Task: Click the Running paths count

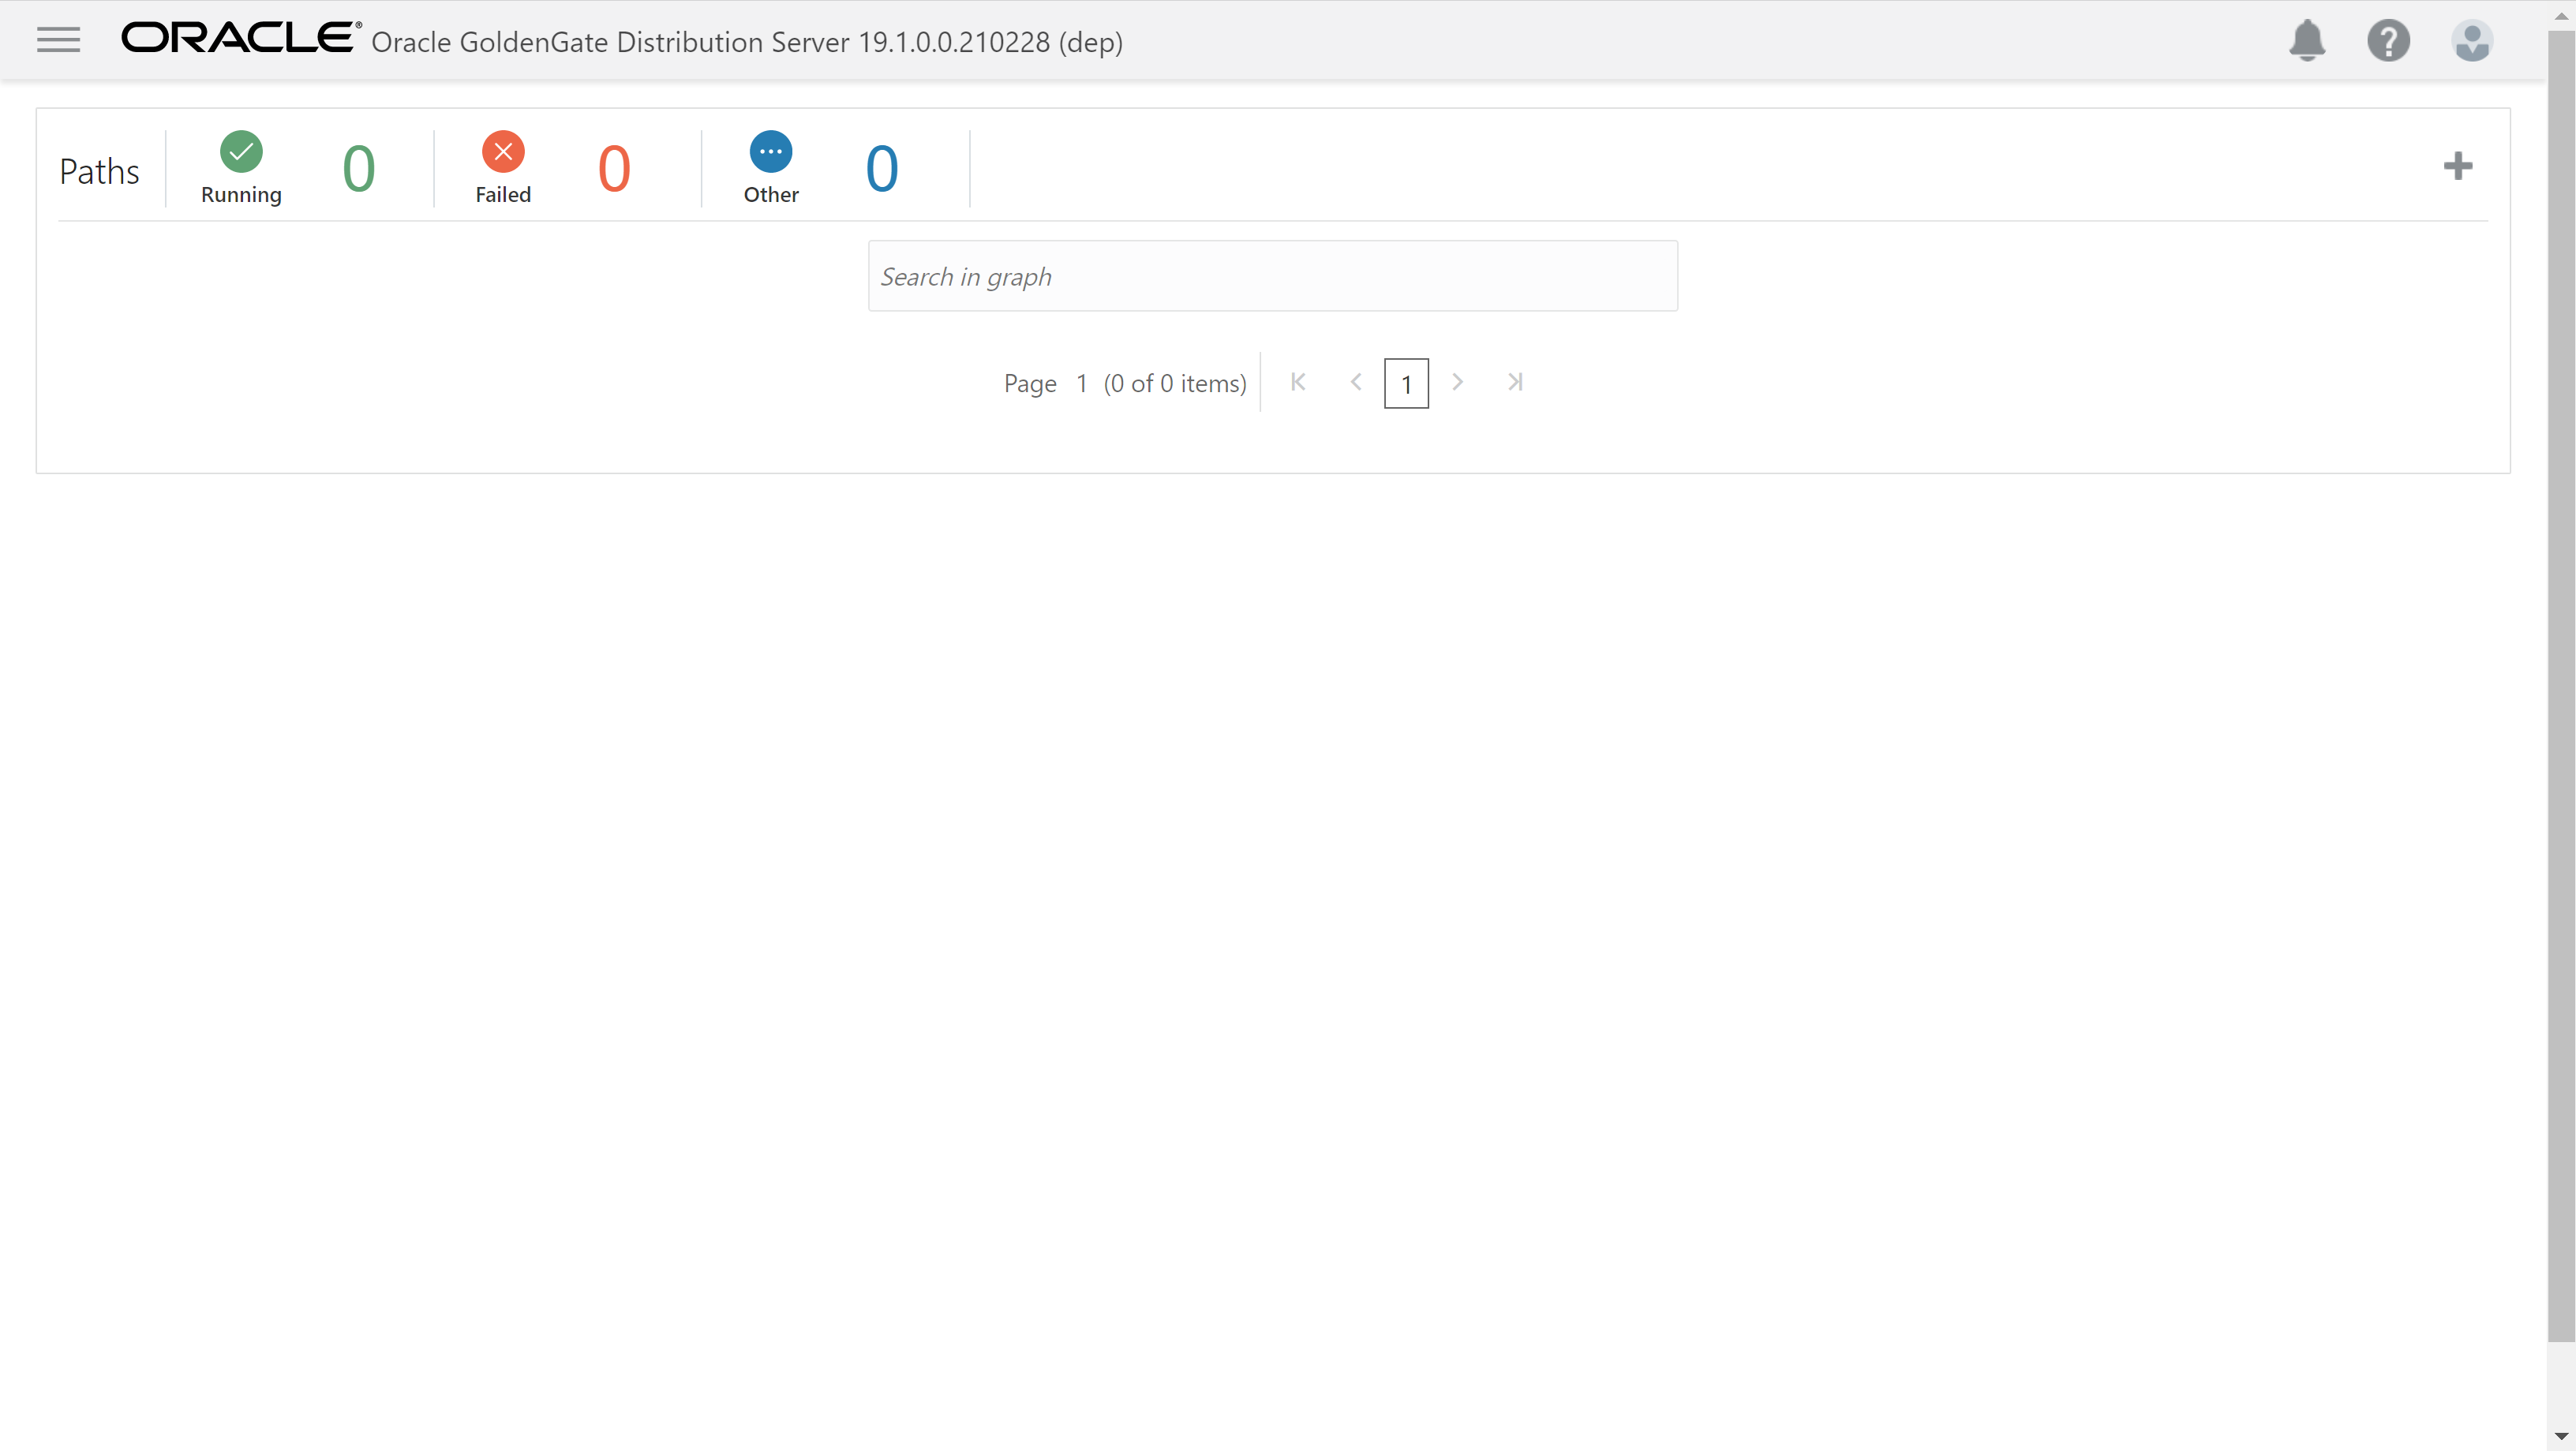Action: click(x=359, y=168)
